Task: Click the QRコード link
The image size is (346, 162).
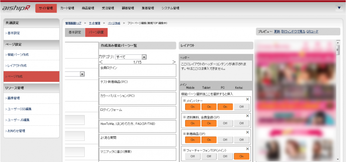Action: 312,31
